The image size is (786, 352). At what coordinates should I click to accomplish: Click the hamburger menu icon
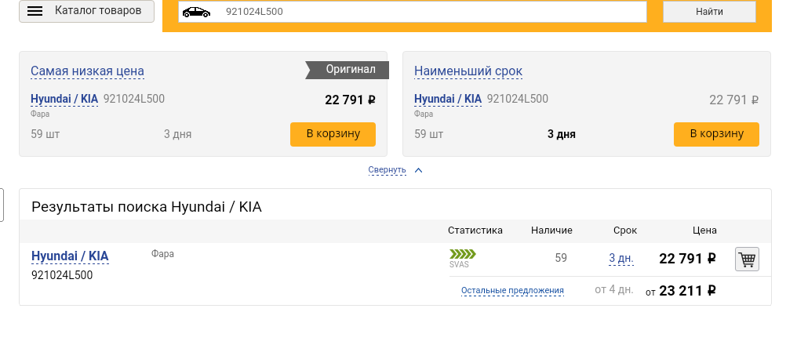pyautogui.click(x=35, y=11)
